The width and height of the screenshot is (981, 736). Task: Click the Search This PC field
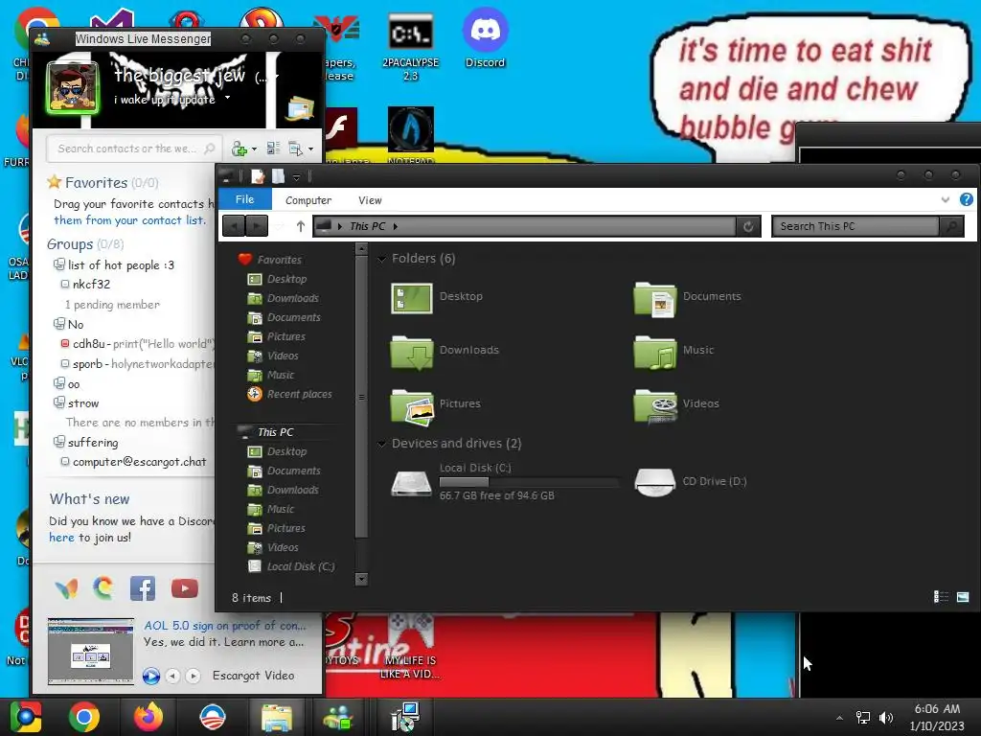[x=856, y=226]
